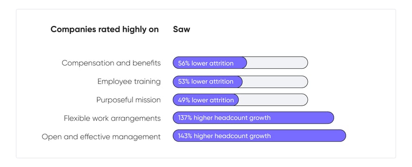Viewport: 412px width, 167px height.
Task: Click the 'Companies rated highly on' heading
Action: (x=105, y=30)
